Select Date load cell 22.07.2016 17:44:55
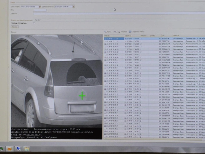The image size is (205, 154). pos(132,76)
